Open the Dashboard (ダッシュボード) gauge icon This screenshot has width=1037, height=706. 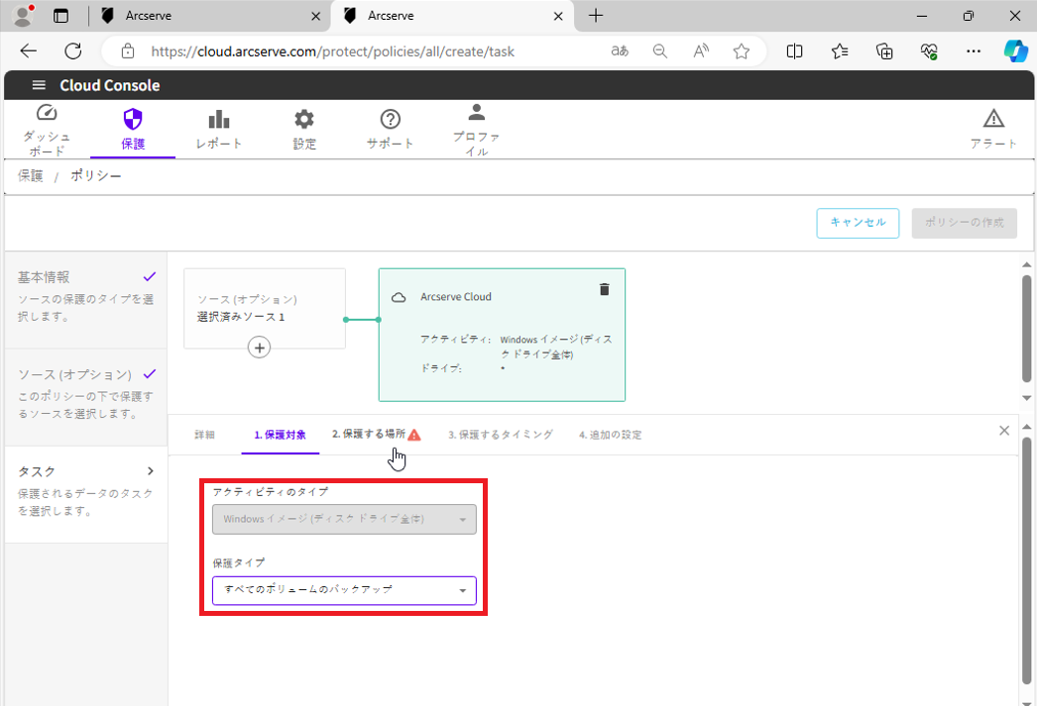click(x=47, y=113)
